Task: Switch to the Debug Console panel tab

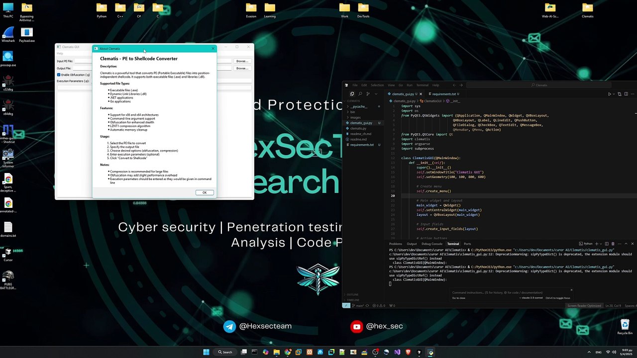Action: (x=432, y=244)
